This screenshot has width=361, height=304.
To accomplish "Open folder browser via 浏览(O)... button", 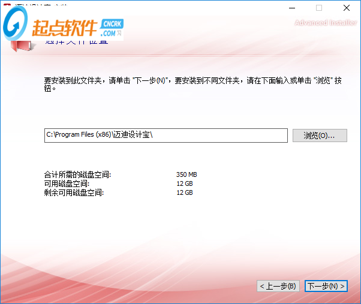I will point(320,136).
